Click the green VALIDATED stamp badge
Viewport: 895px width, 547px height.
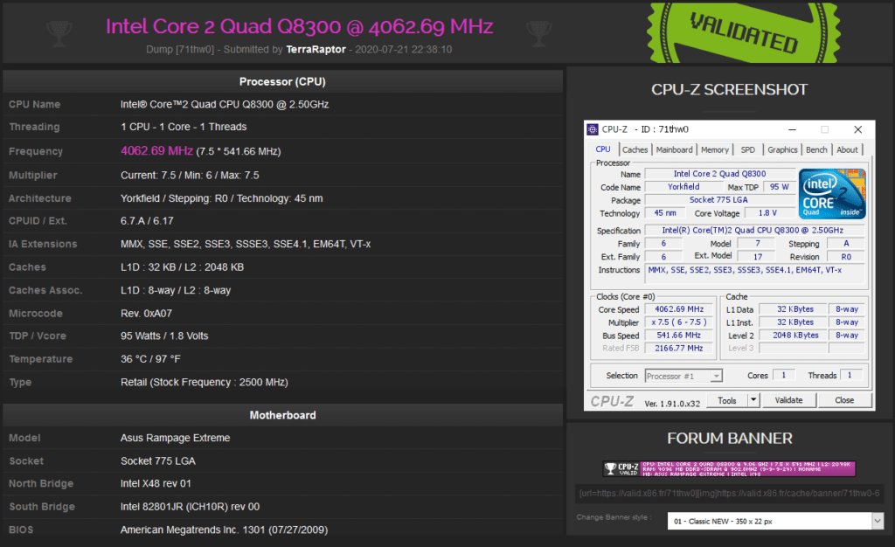tap(744, 32)
